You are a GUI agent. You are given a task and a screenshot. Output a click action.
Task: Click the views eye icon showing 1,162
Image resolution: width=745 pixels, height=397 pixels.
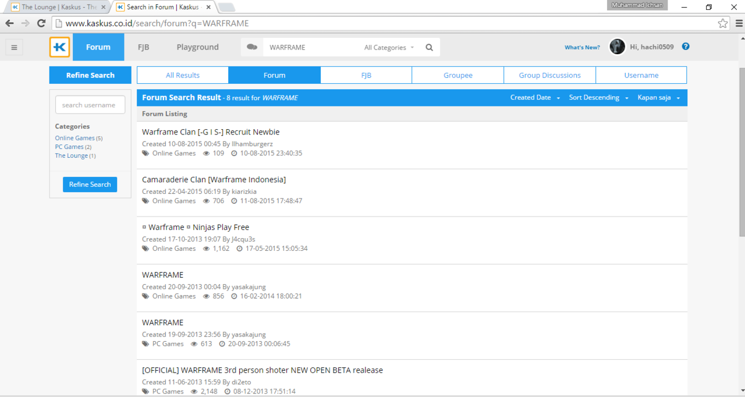pos(206,249)
